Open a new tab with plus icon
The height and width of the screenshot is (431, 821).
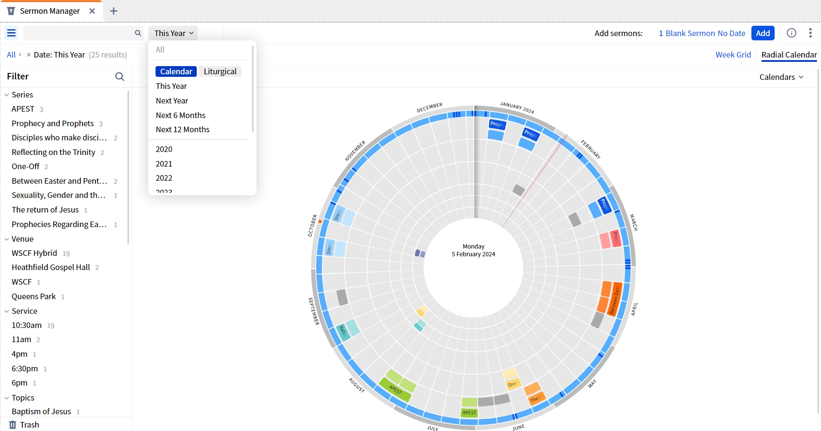click(113, 11)
